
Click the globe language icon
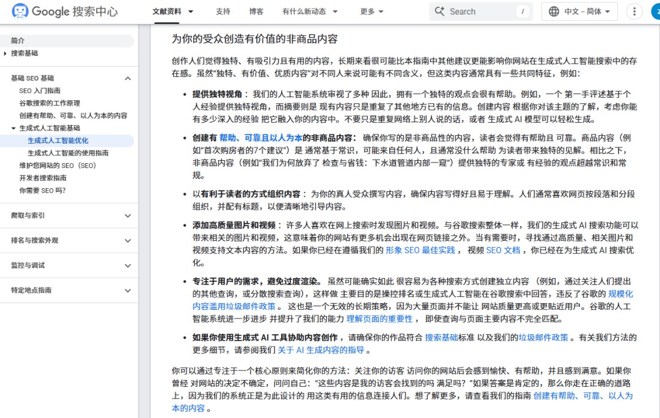(x=554, y=12)
